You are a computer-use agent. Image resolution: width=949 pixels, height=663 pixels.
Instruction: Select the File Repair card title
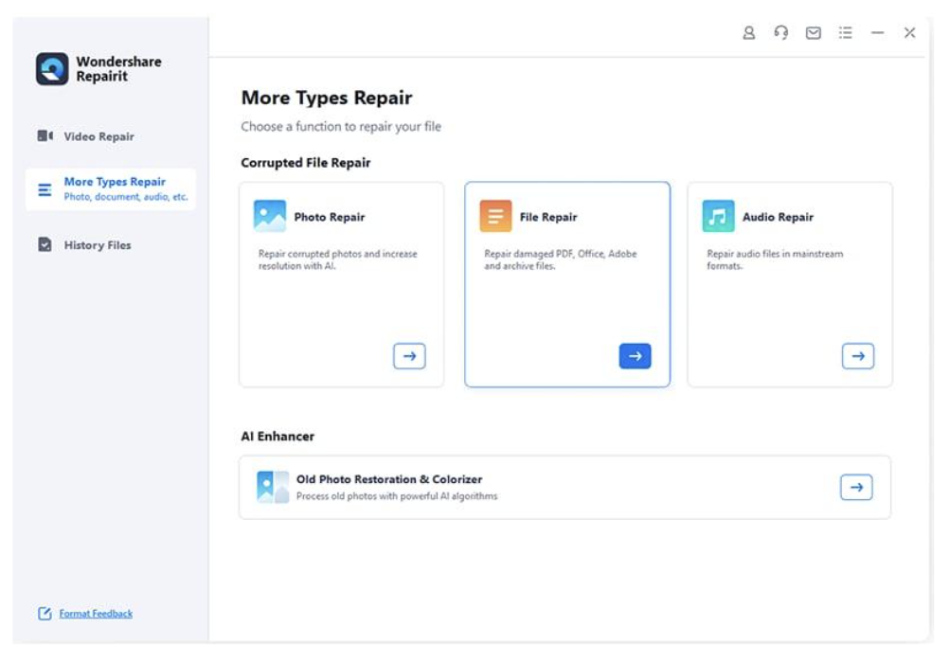point(548,217)
